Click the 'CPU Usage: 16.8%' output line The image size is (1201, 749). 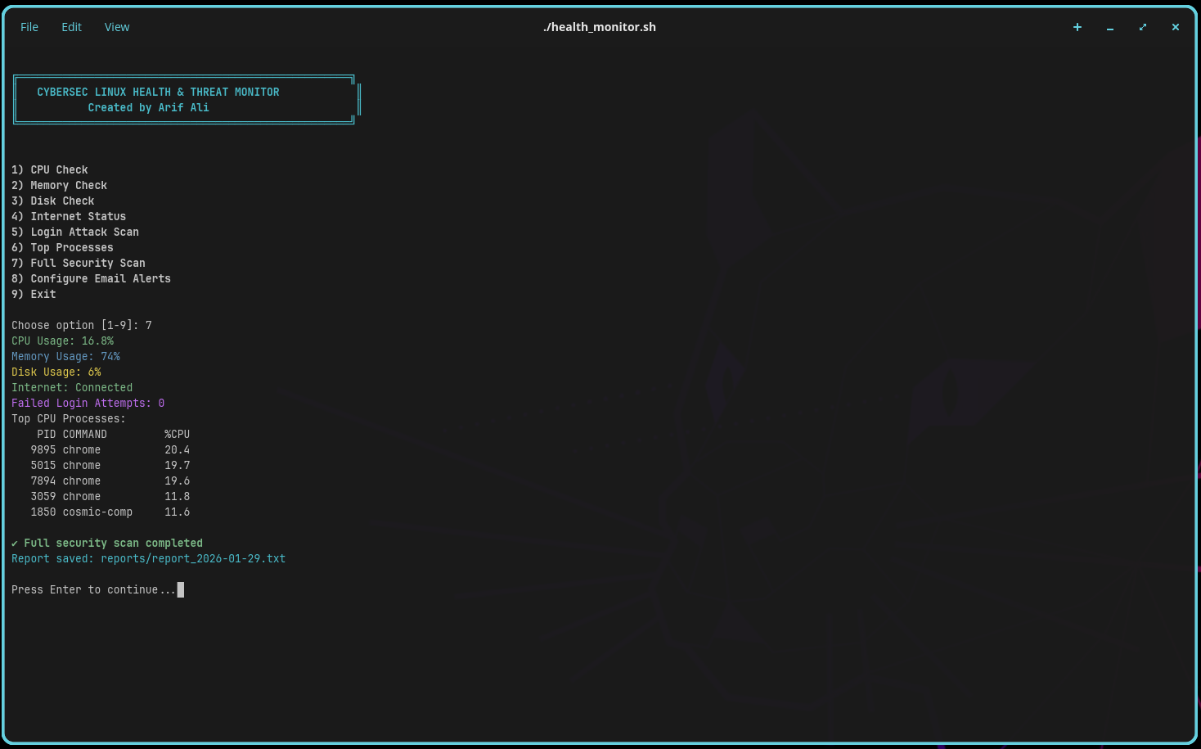(x=63, y=341)
